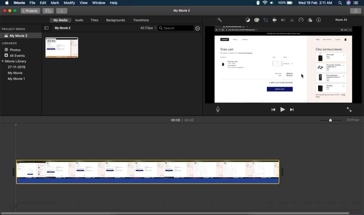Open the Volume adjustment controls
Viewport: 364px width, 215px height.
pos(283,20)
